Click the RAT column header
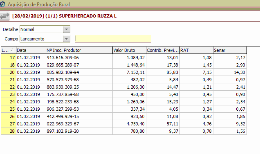 [196, 50]
